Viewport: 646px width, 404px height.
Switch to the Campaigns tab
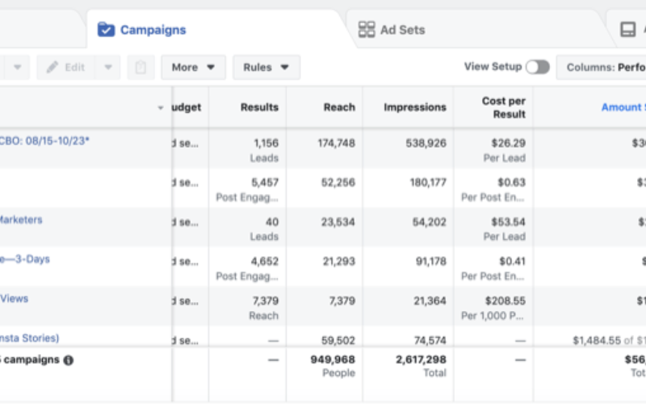(x=153, y=30)
